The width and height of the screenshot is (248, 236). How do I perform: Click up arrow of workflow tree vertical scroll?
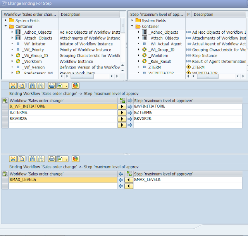pyautogui.click(x=122, y=65)
